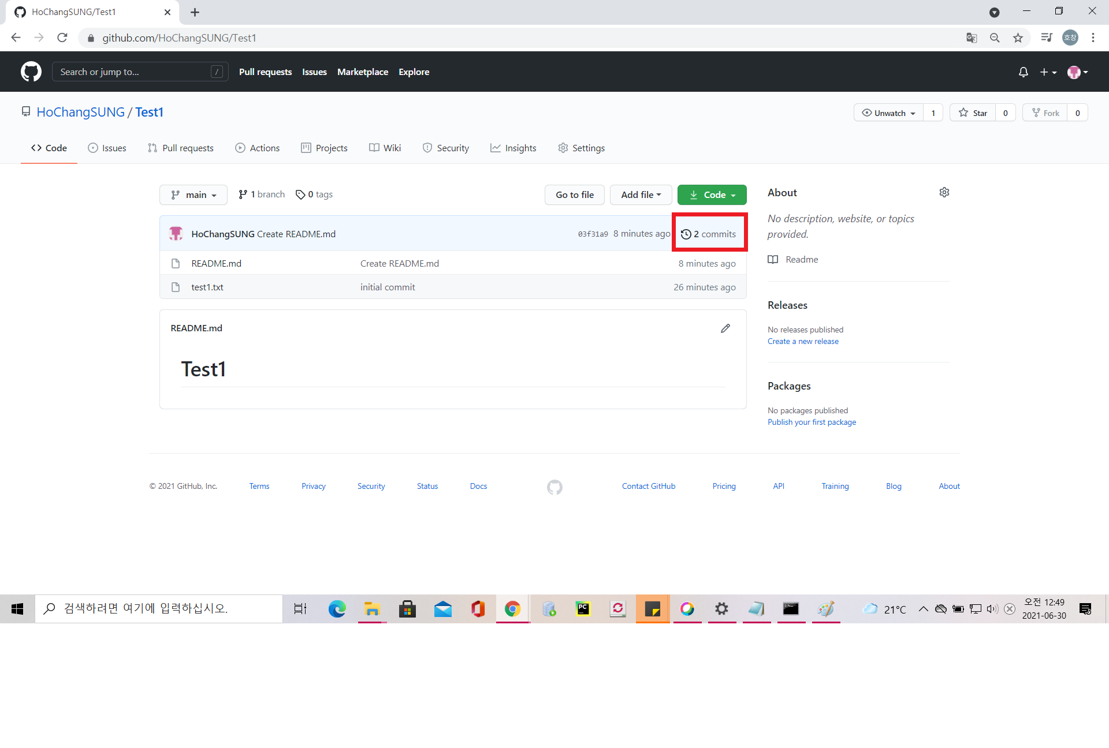This screenshot has height=748, width=1109.
Task: Click the Google Translate icon in the address bar
Action: [972, 38]
